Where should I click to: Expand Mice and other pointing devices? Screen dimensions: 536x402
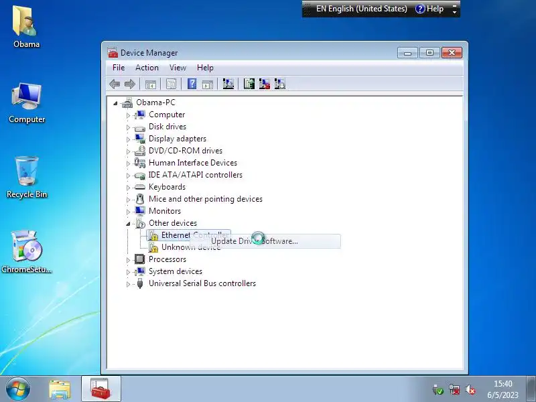(x=128, y=199)
